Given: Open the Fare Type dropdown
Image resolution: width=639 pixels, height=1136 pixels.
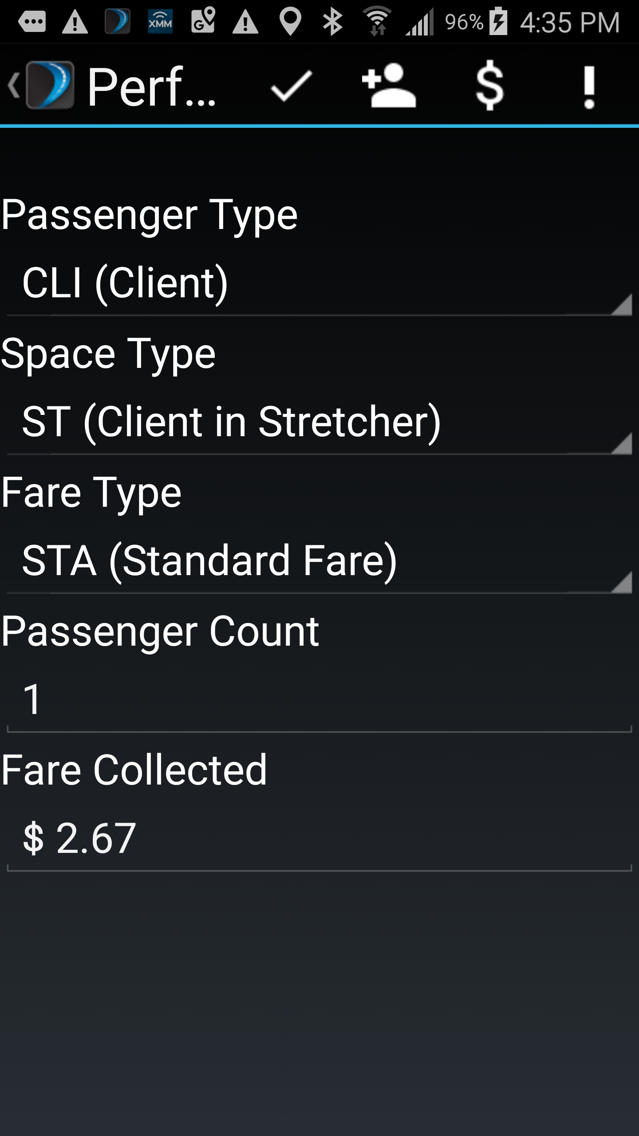Looking at the screenshot, I should (319, 560).
